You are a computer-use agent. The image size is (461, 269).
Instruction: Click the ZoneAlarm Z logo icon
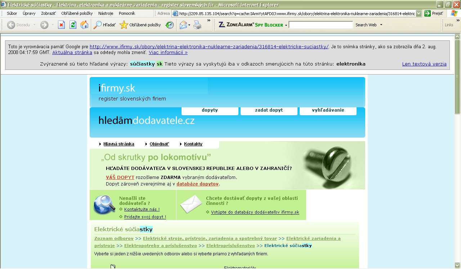click(222, 25)
